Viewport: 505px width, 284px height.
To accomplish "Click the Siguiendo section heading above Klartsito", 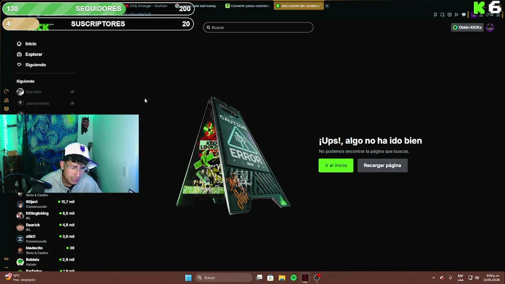I will 25,81.
